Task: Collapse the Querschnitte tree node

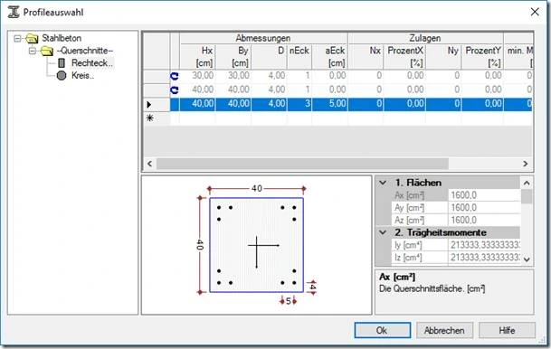Action: 33,51
